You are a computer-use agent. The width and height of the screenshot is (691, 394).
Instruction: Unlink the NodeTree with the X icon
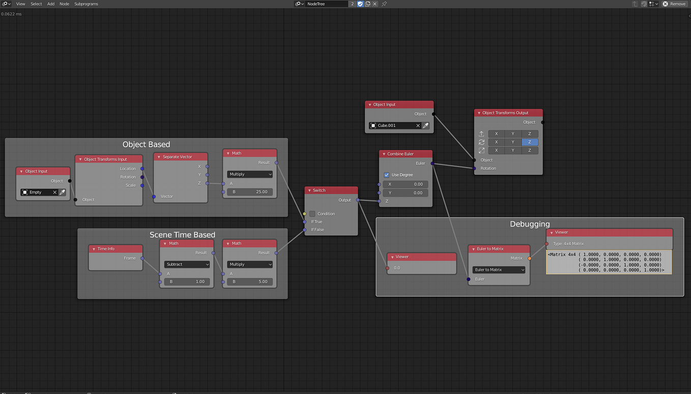click(x=375, y=4)
